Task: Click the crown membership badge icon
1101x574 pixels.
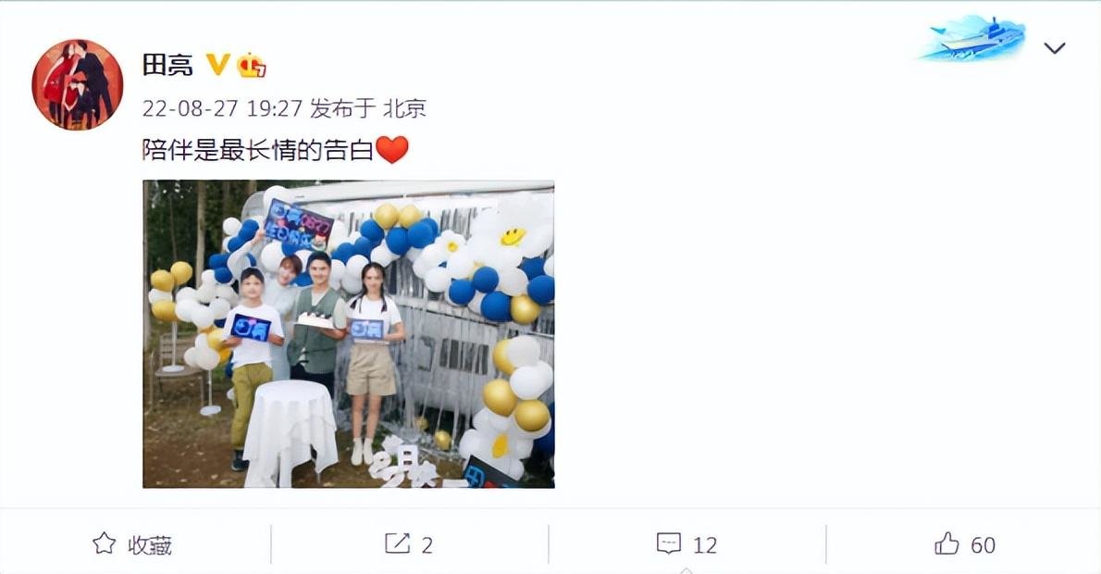Action: pyautogui.click(x=251, y=66)
